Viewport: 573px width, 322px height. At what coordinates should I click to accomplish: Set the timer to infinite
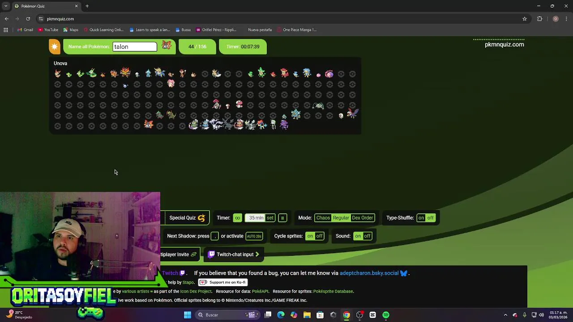[237, 218]
